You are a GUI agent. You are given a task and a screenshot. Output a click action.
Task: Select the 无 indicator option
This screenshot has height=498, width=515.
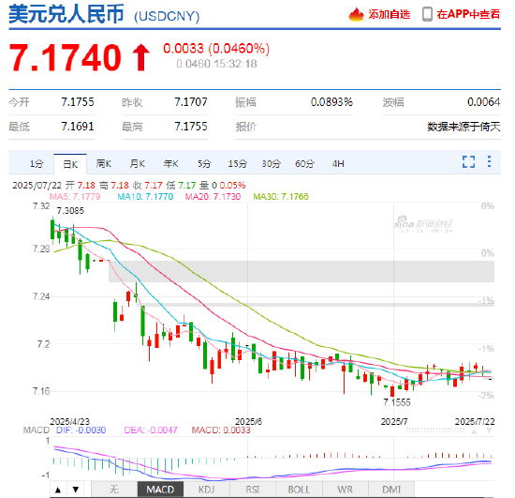[114, 490]
